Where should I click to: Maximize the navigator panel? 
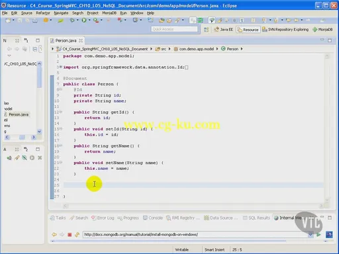coord(38,40)
